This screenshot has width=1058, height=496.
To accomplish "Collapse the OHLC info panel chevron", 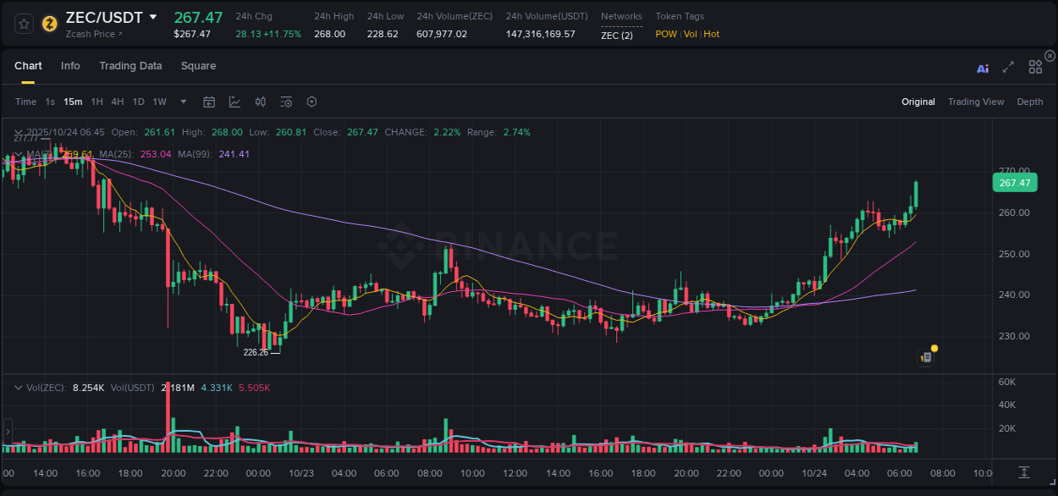I will pos(19,132).
